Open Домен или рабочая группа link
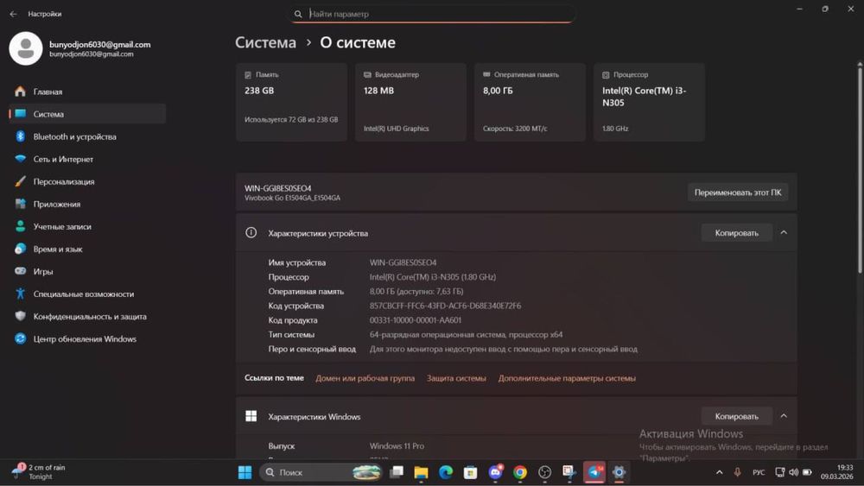 pyautogui.click(x=365, y=378)
